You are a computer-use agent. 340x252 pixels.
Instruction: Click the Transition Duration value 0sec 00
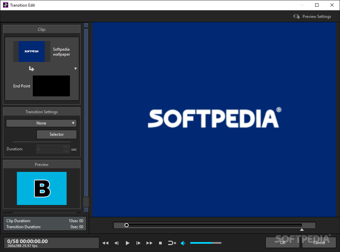pos(77,227)
